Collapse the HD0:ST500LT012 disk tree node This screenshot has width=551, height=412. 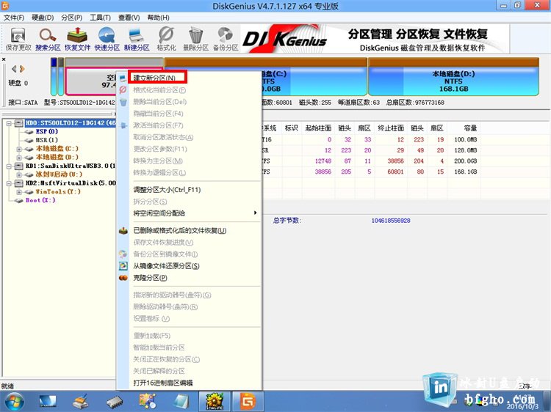click(9, 123)
